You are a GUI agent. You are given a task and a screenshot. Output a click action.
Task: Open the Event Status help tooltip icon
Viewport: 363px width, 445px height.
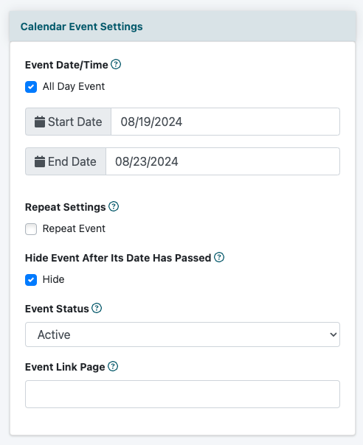click(x=97, y=308)
